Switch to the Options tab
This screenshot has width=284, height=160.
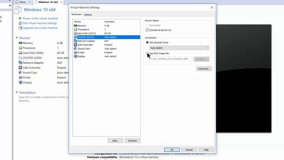coord(88,15)
